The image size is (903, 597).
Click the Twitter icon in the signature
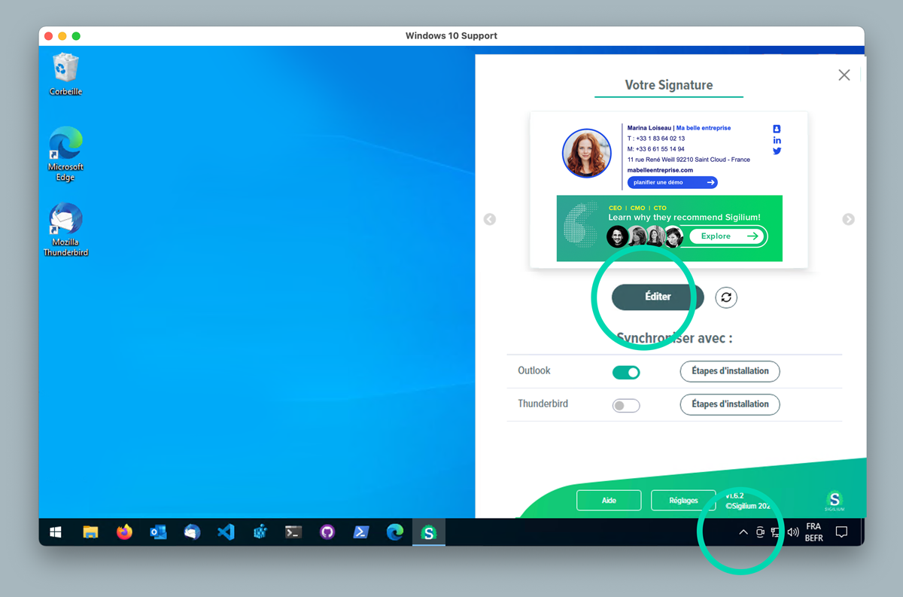(777, 151)
